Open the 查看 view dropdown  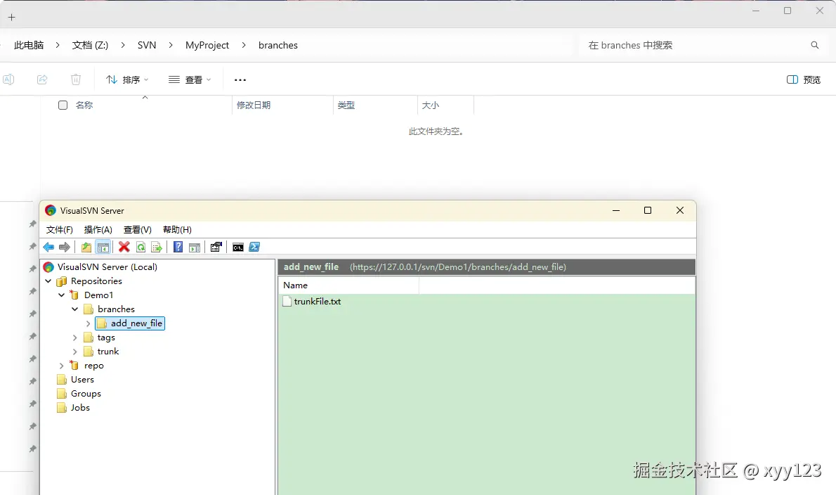pos(190,79)
